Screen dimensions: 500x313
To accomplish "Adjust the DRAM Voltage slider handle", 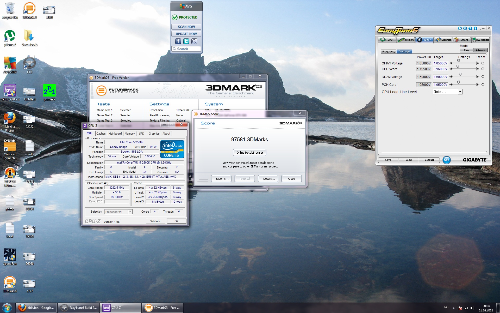I will tap(460, 74).
